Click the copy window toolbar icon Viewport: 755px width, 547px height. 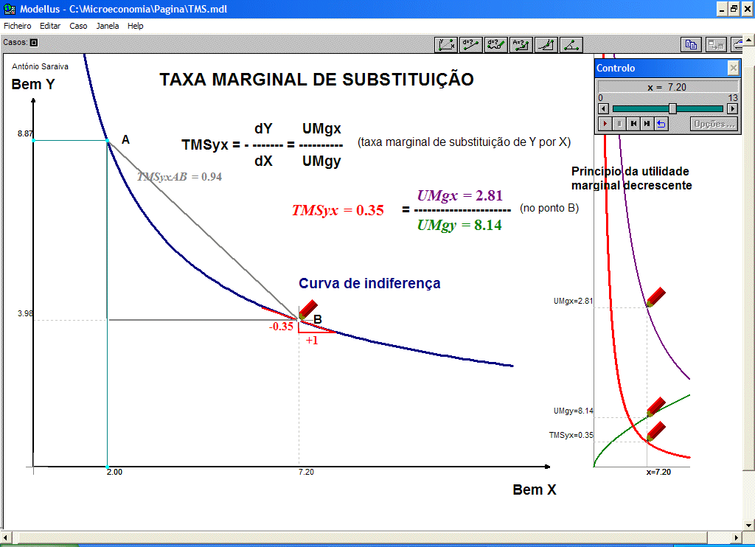tap(691, 44)
